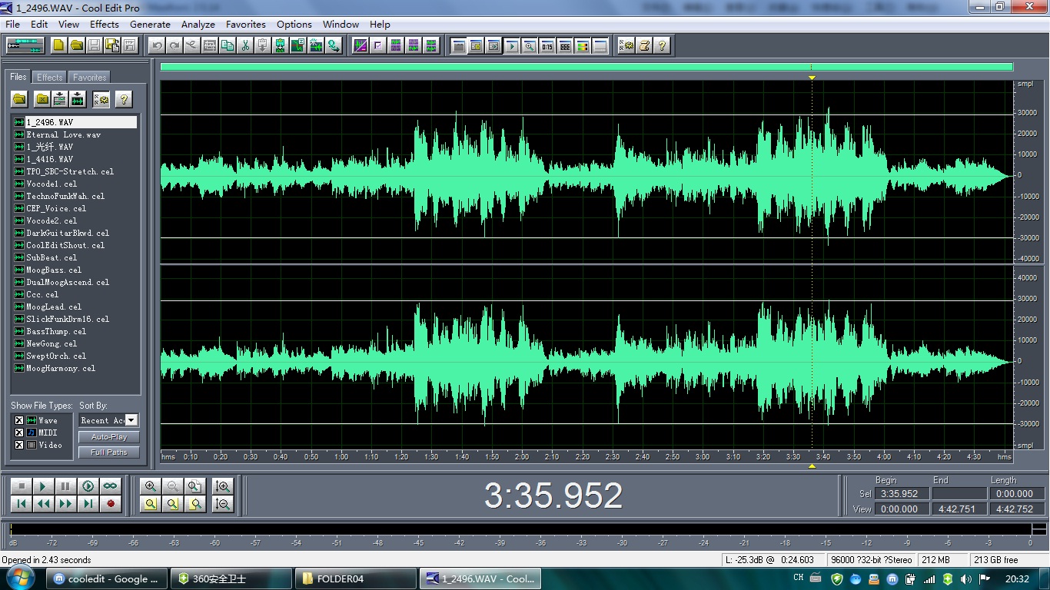Toggle the MIDI file type checkbox
Screen dimensions: 1050x590
tap(19, 433)
